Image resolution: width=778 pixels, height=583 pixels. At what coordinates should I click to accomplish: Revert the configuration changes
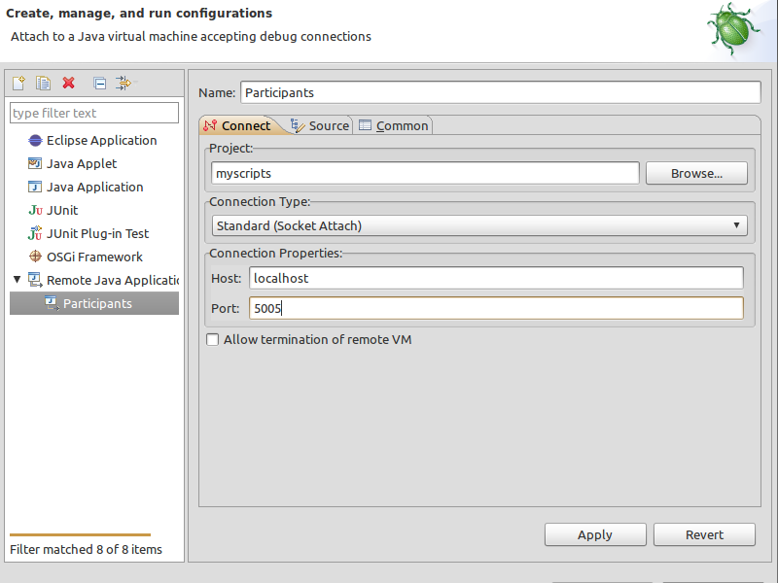[x=704, y=535]
